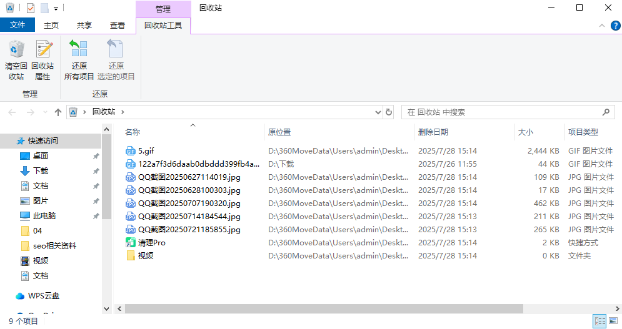Sort files by the 大小 column header
The height and width of the screenshot is (329, 622).
pos(525,132)
